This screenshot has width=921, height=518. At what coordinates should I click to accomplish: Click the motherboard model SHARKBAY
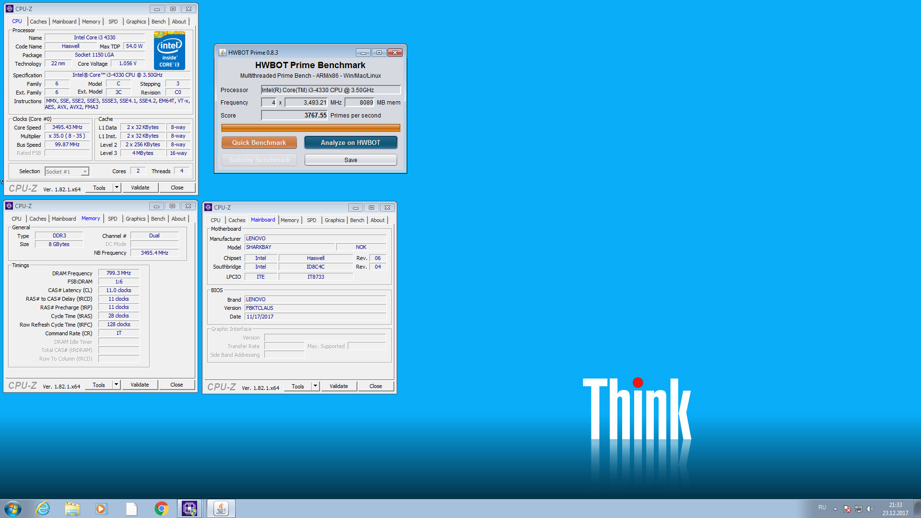coord(289,247)
